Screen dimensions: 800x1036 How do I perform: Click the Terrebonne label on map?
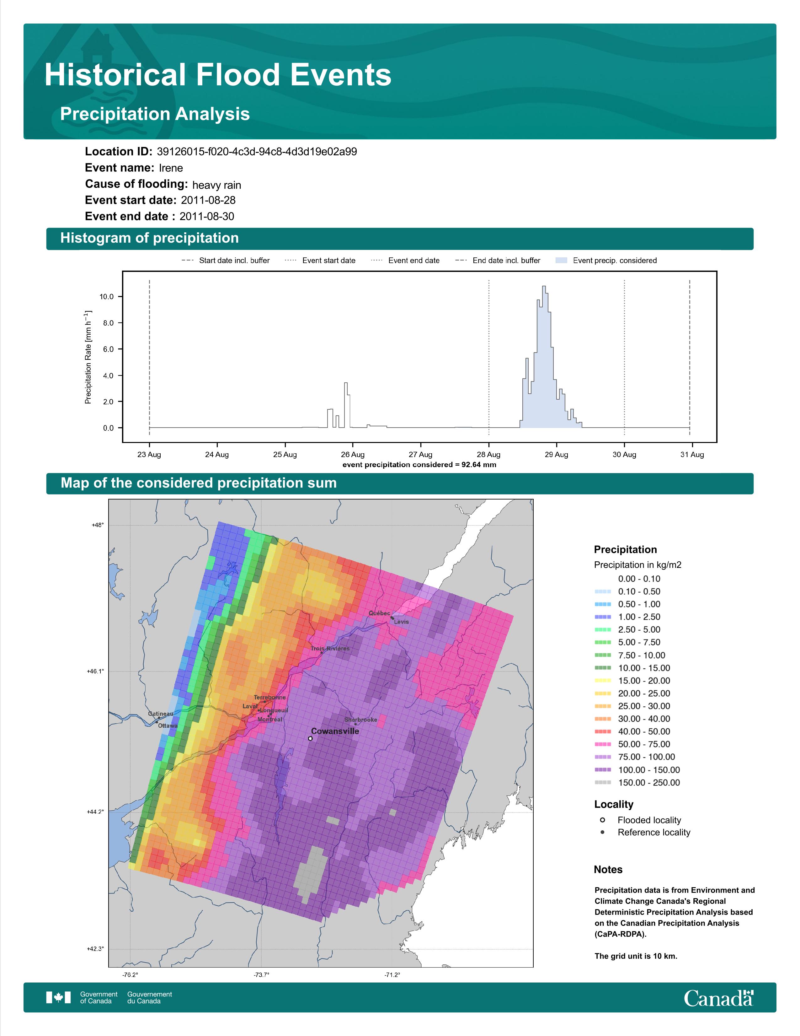point(270,697)
